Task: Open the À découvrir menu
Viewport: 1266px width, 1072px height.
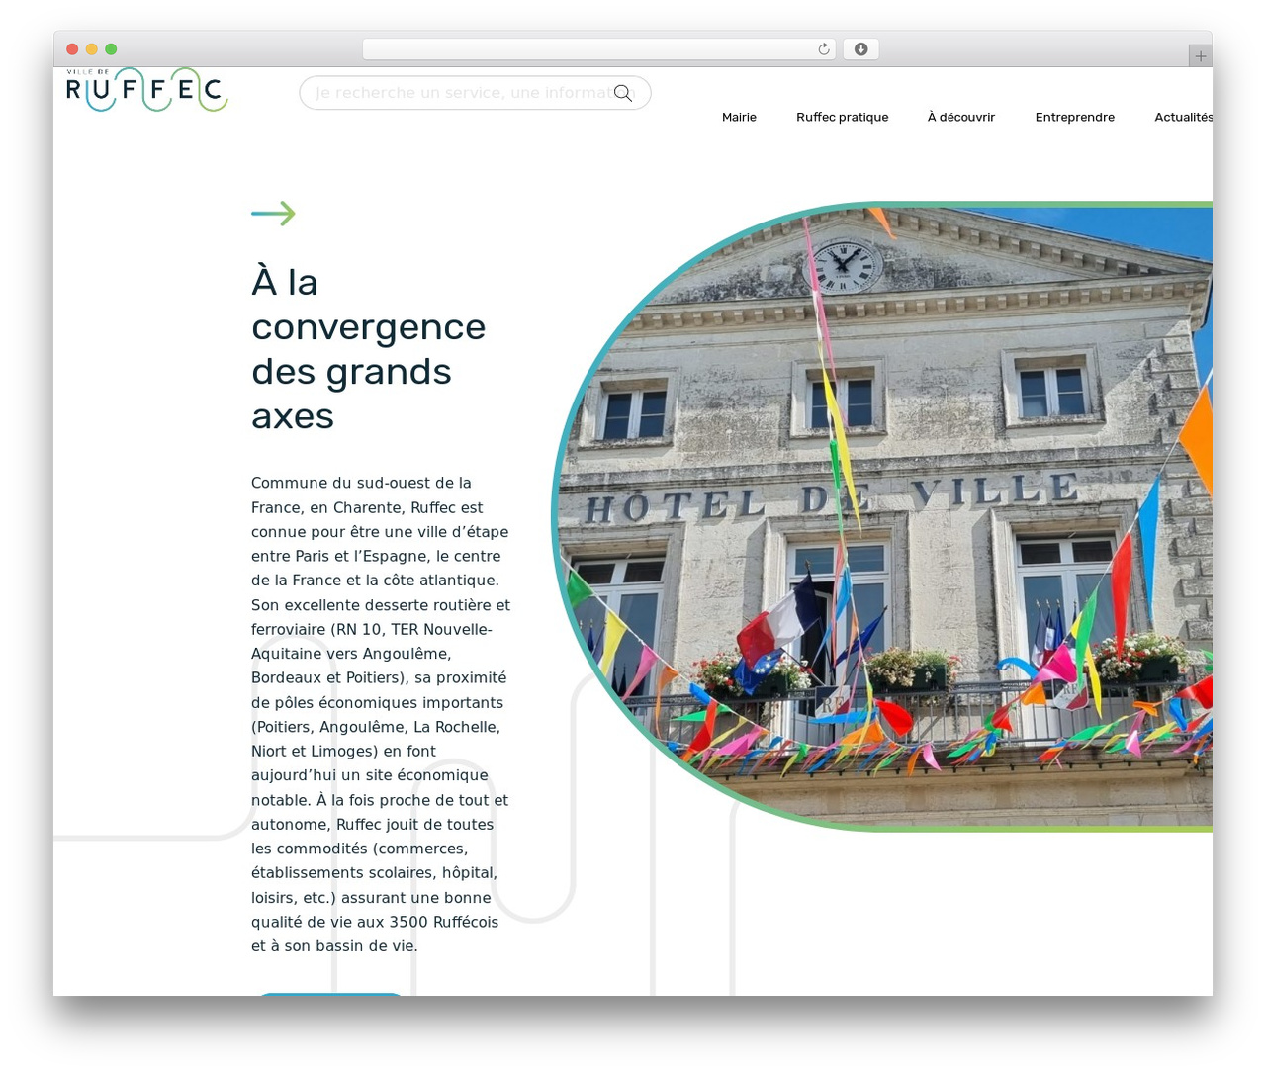Action: [x=961, y=117]
